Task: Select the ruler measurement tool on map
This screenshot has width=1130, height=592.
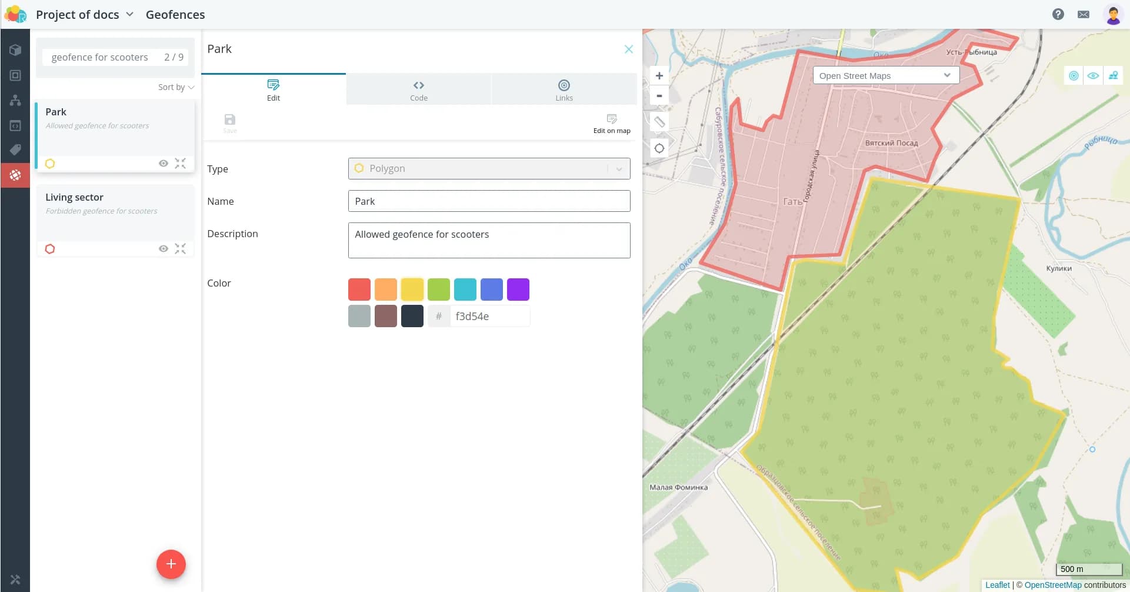Action: pyautogui.click(x=659, y=122)
